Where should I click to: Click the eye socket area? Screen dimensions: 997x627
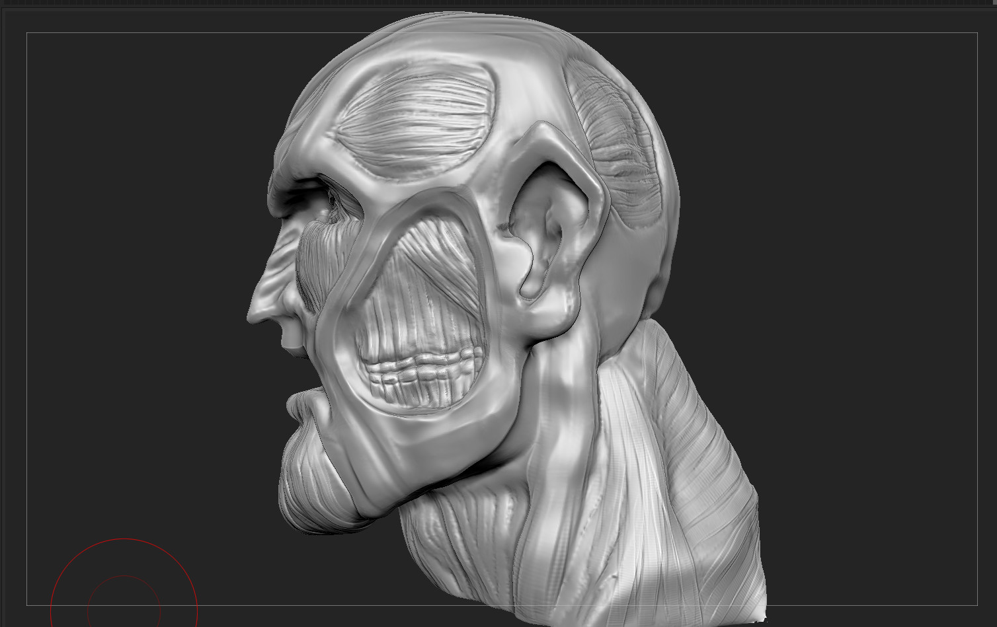[327, 205]
